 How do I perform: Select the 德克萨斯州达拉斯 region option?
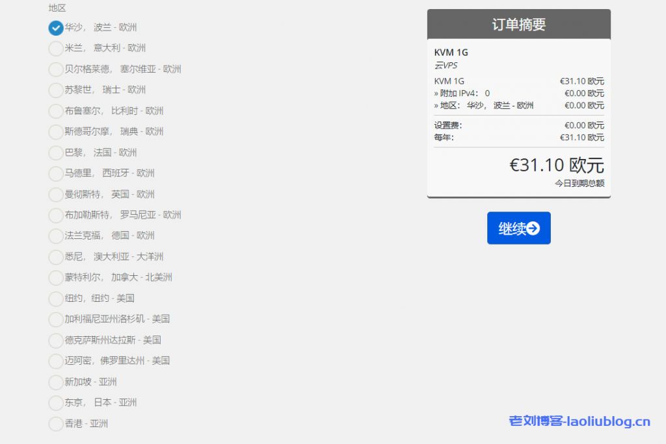pyautogui.click(x=55, y=340)
